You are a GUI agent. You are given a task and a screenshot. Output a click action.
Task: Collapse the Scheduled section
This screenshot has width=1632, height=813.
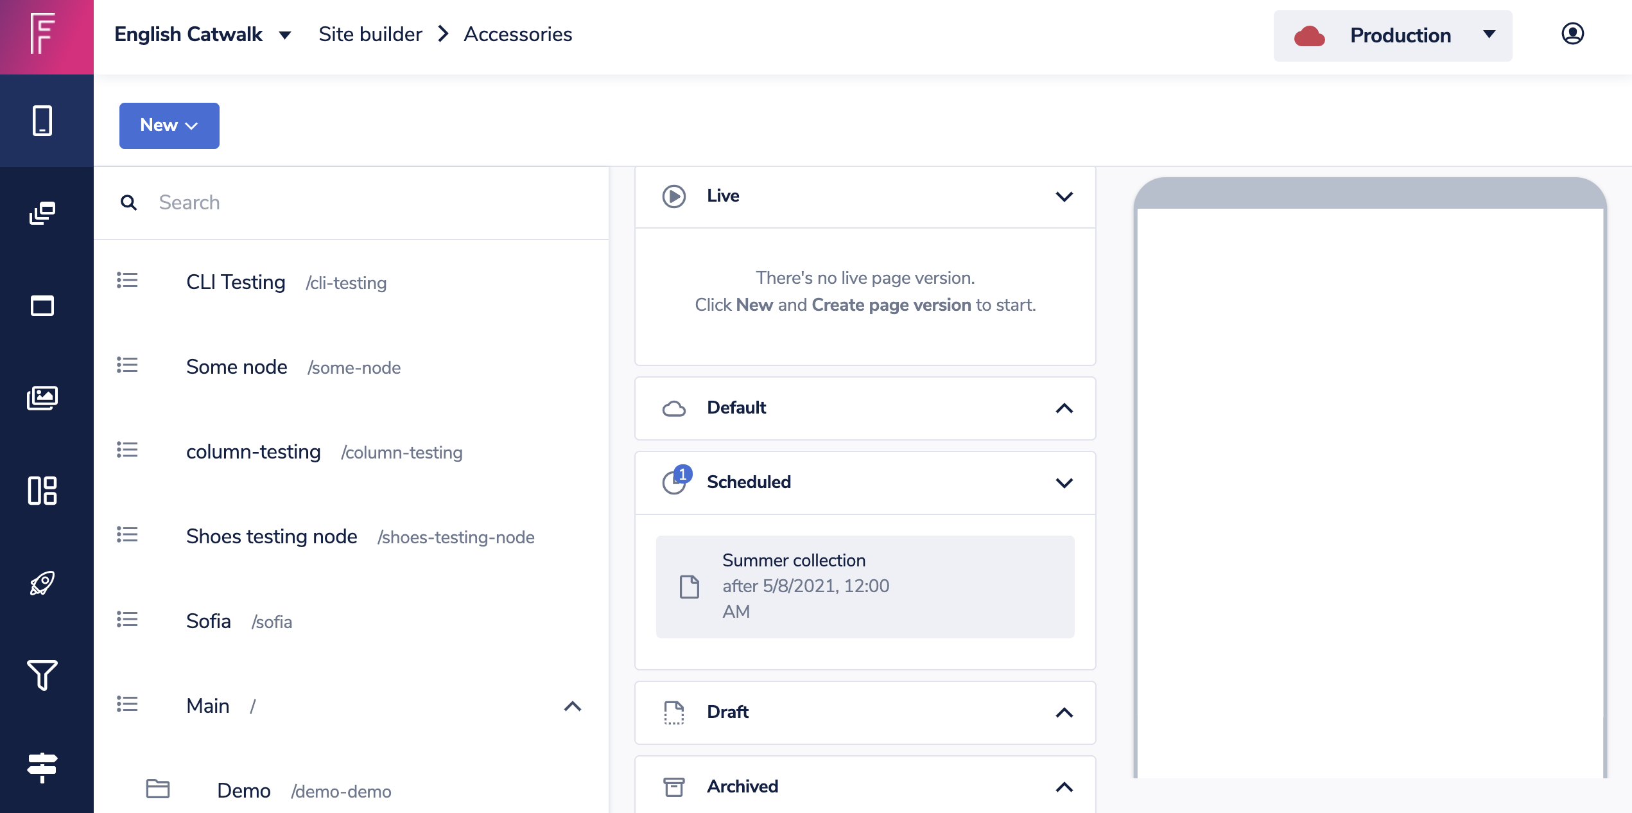coord(1064,483)
